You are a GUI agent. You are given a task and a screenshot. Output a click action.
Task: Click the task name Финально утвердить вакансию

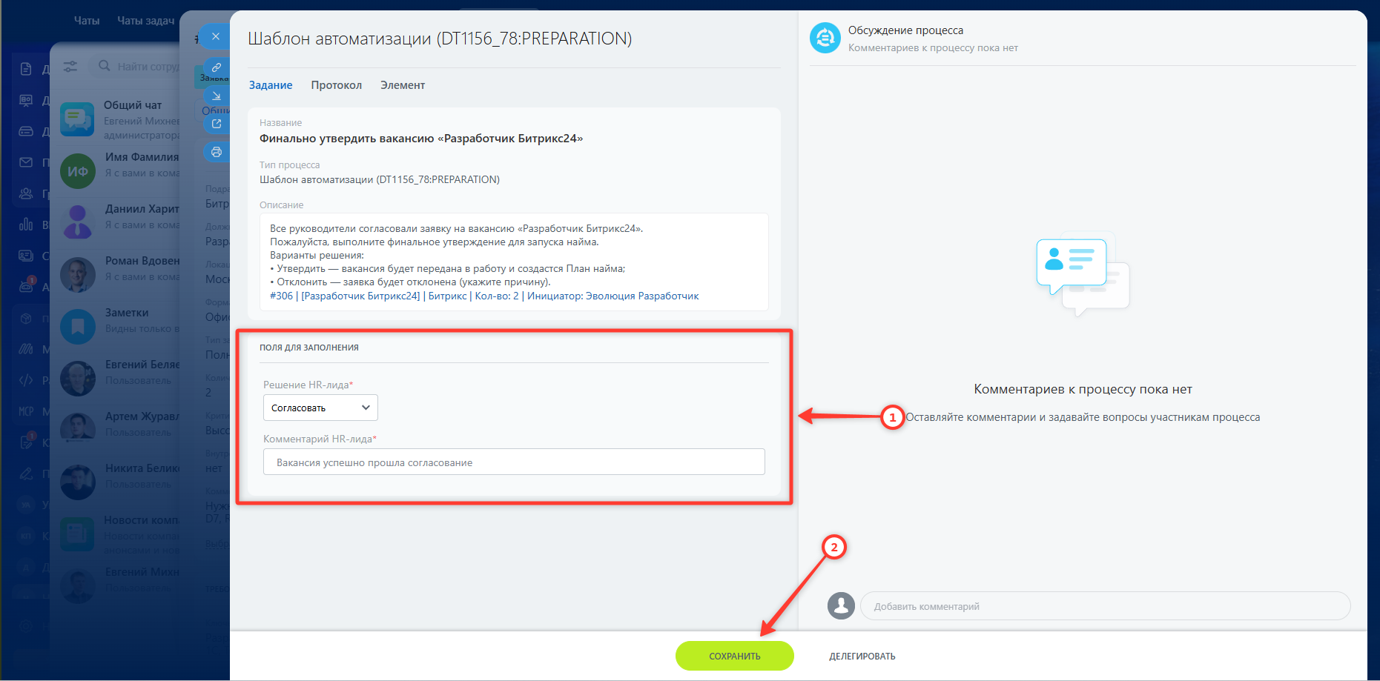(x=421, y=139)
